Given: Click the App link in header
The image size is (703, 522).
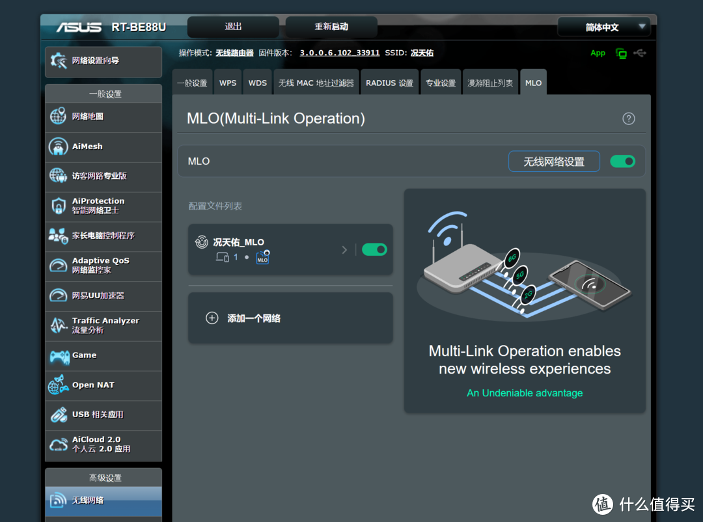Looking at the screenshot, I should [x=598, y=53].
